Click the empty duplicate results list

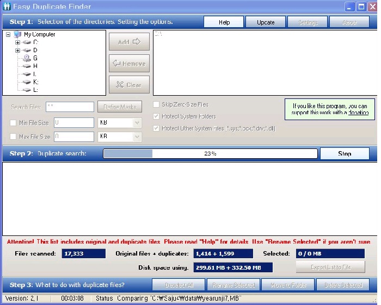189,199
